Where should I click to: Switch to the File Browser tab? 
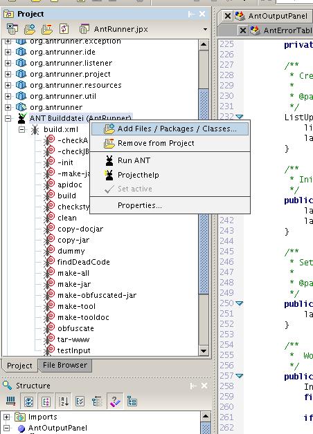(x=65, y=365)
